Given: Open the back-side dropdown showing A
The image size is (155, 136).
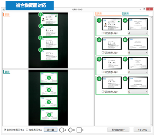Looking at the screenshot, I should (138, 33).
